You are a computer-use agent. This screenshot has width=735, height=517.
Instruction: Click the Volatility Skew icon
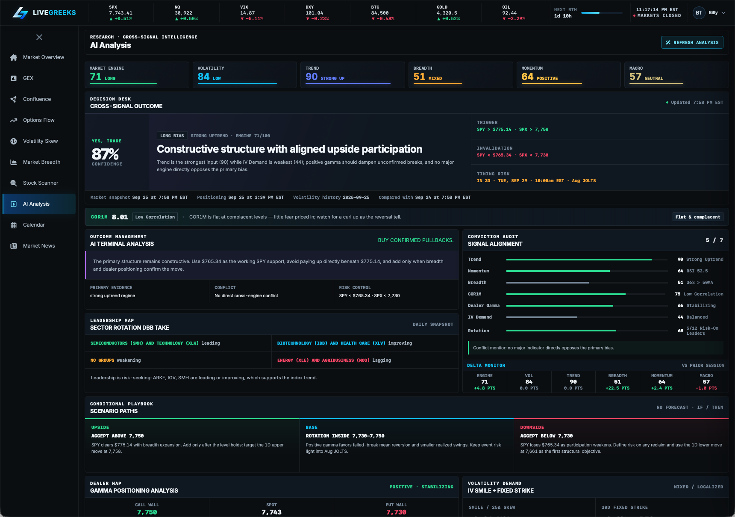(14, 141)
